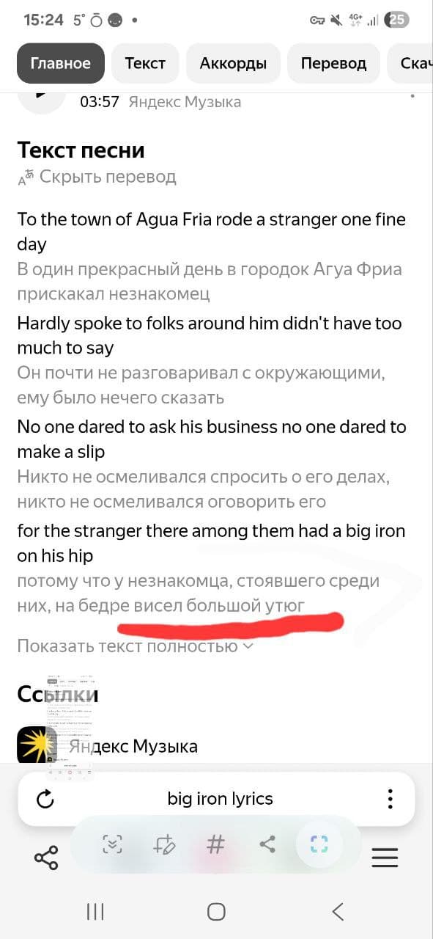Open the smart camera scan tool
This screenshot has height=939, width=433.
coord(111,845)
